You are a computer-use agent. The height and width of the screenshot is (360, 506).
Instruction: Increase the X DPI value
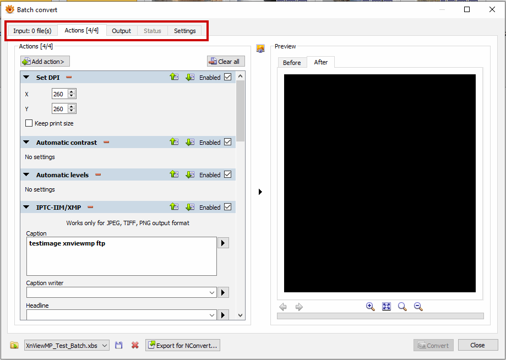(x=72, y=91)
